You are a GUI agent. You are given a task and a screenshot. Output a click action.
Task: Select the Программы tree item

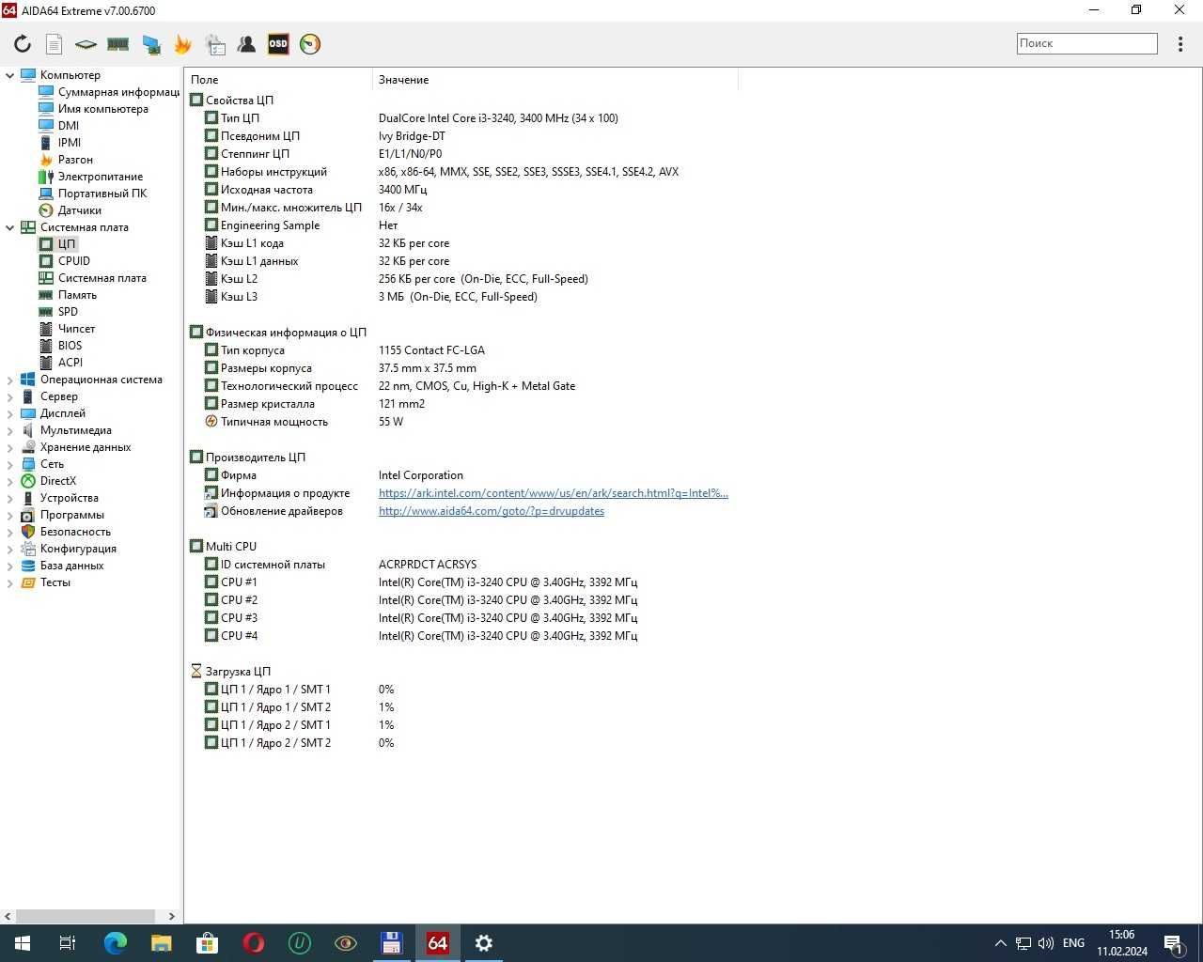pos(72,515)
